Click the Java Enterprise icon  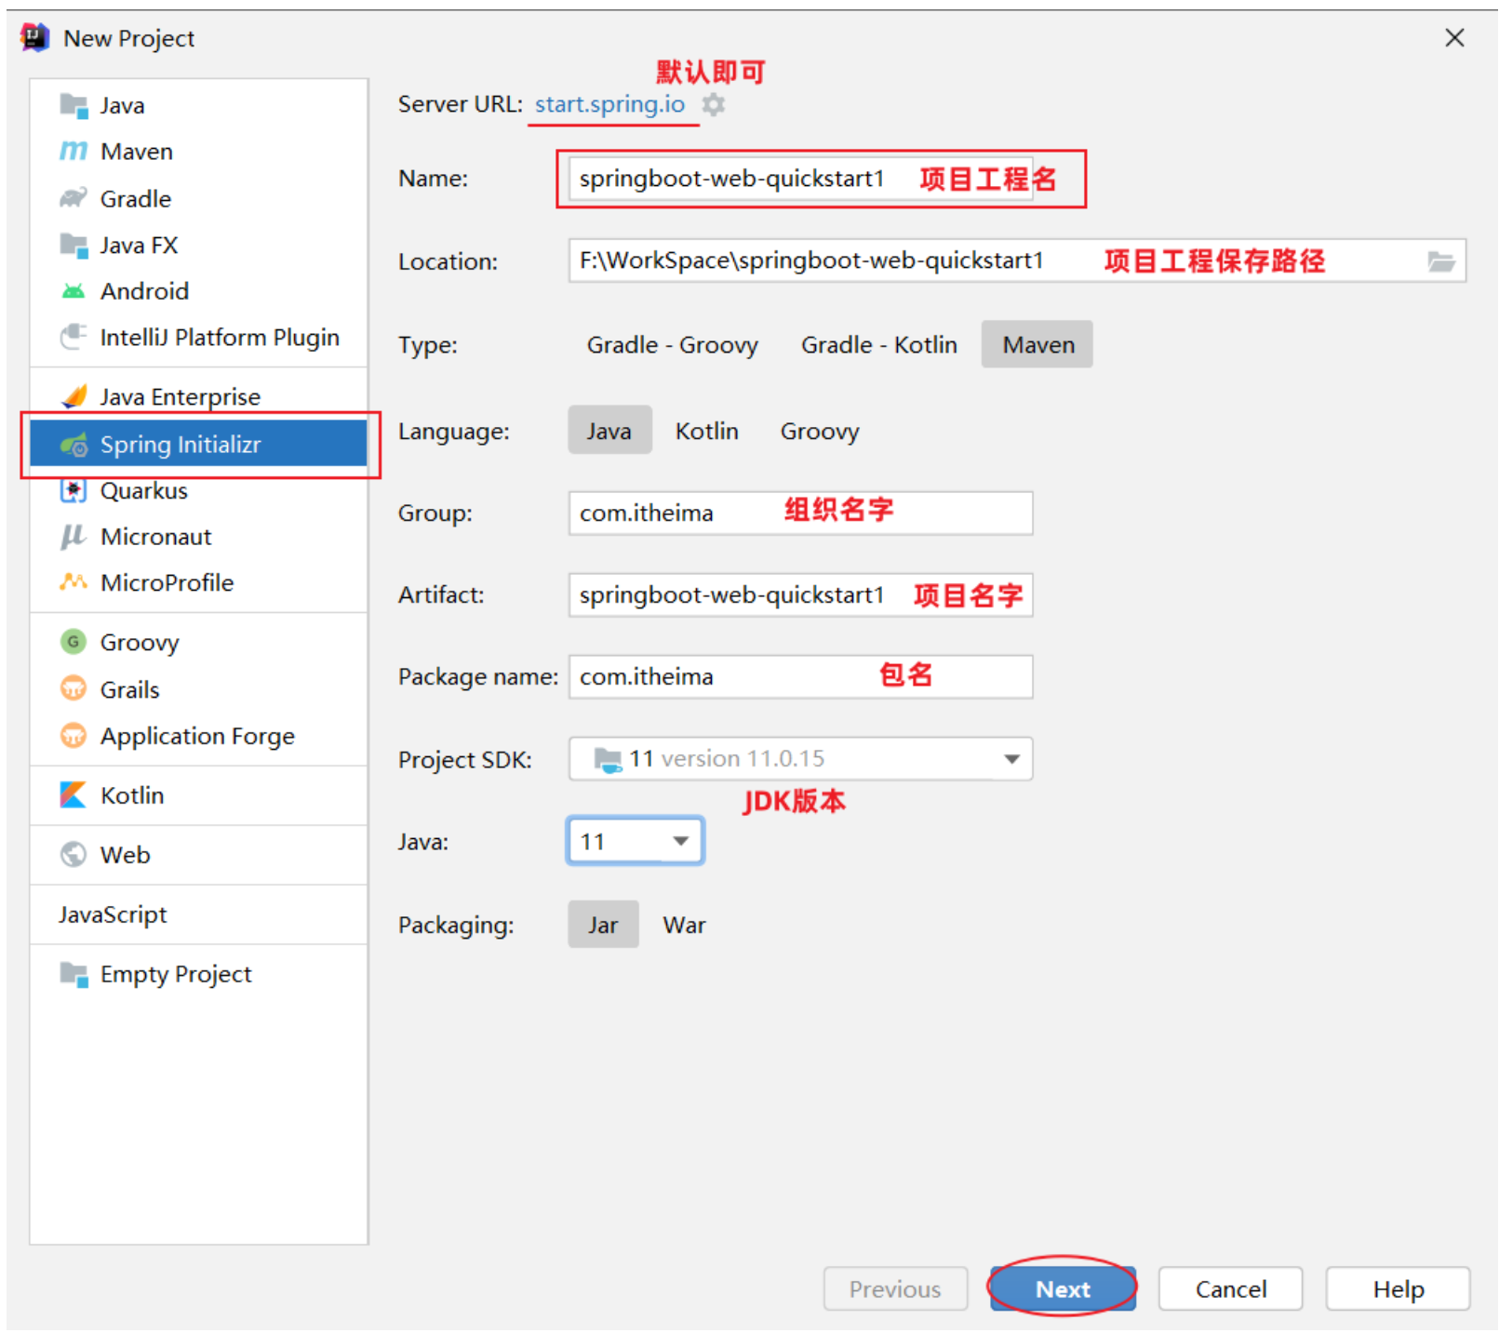(x=74, y=396)
